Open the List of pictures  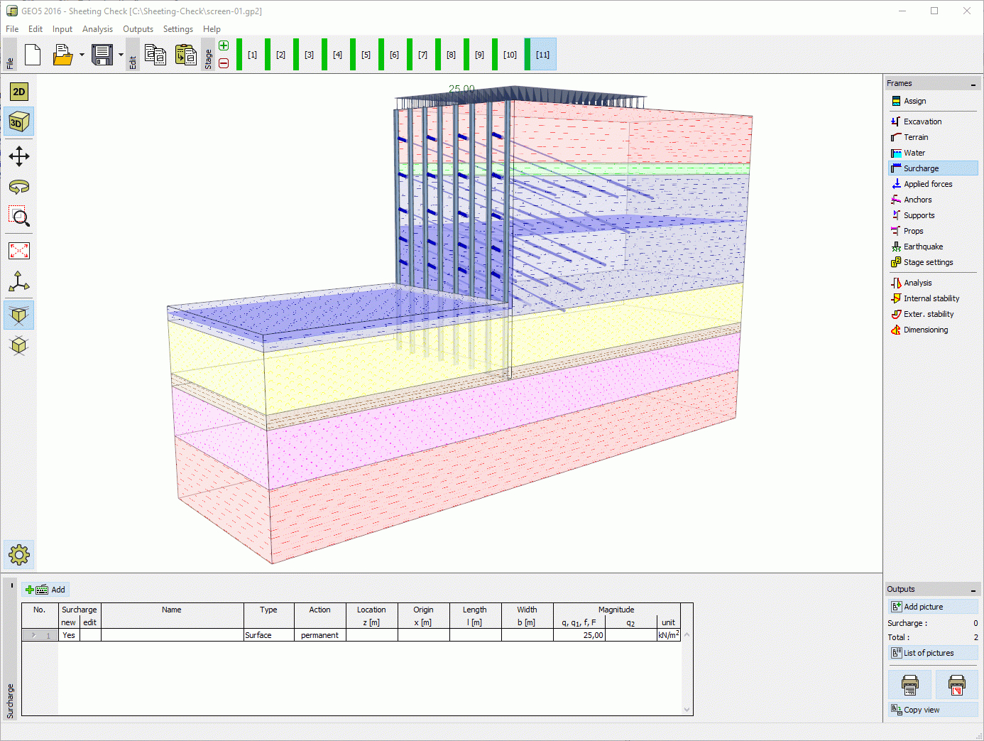coord(932,652)
